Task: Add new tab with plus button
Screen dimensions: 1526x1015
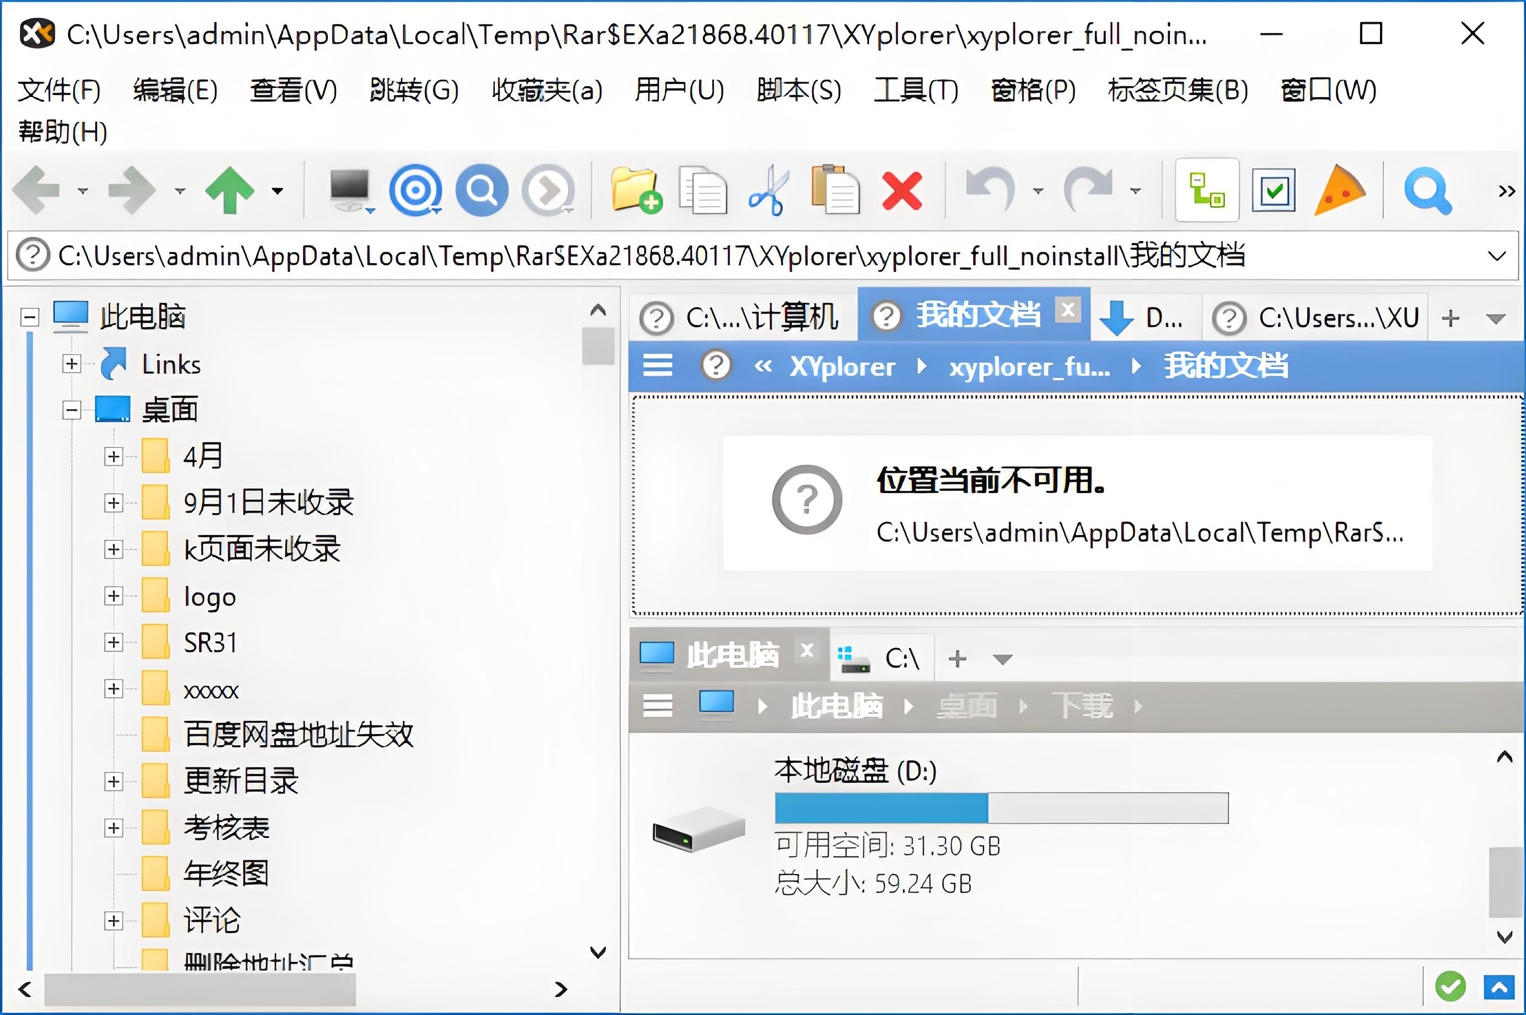Action: [x=1451, y=318]
